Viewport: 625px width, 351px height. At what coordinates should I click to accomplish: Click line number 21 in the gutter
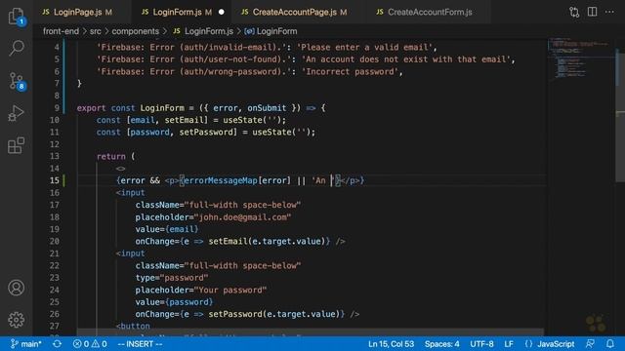(x=55, y=253)
